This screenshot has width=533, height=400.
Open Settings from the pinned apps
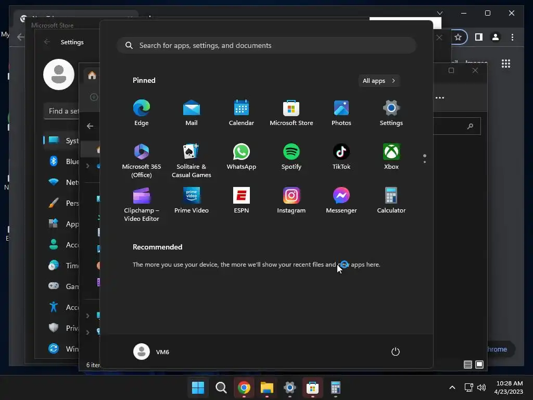point(391,113)
